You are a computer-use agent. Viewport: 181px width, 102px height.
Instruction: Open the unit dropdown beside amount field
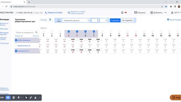104,20
